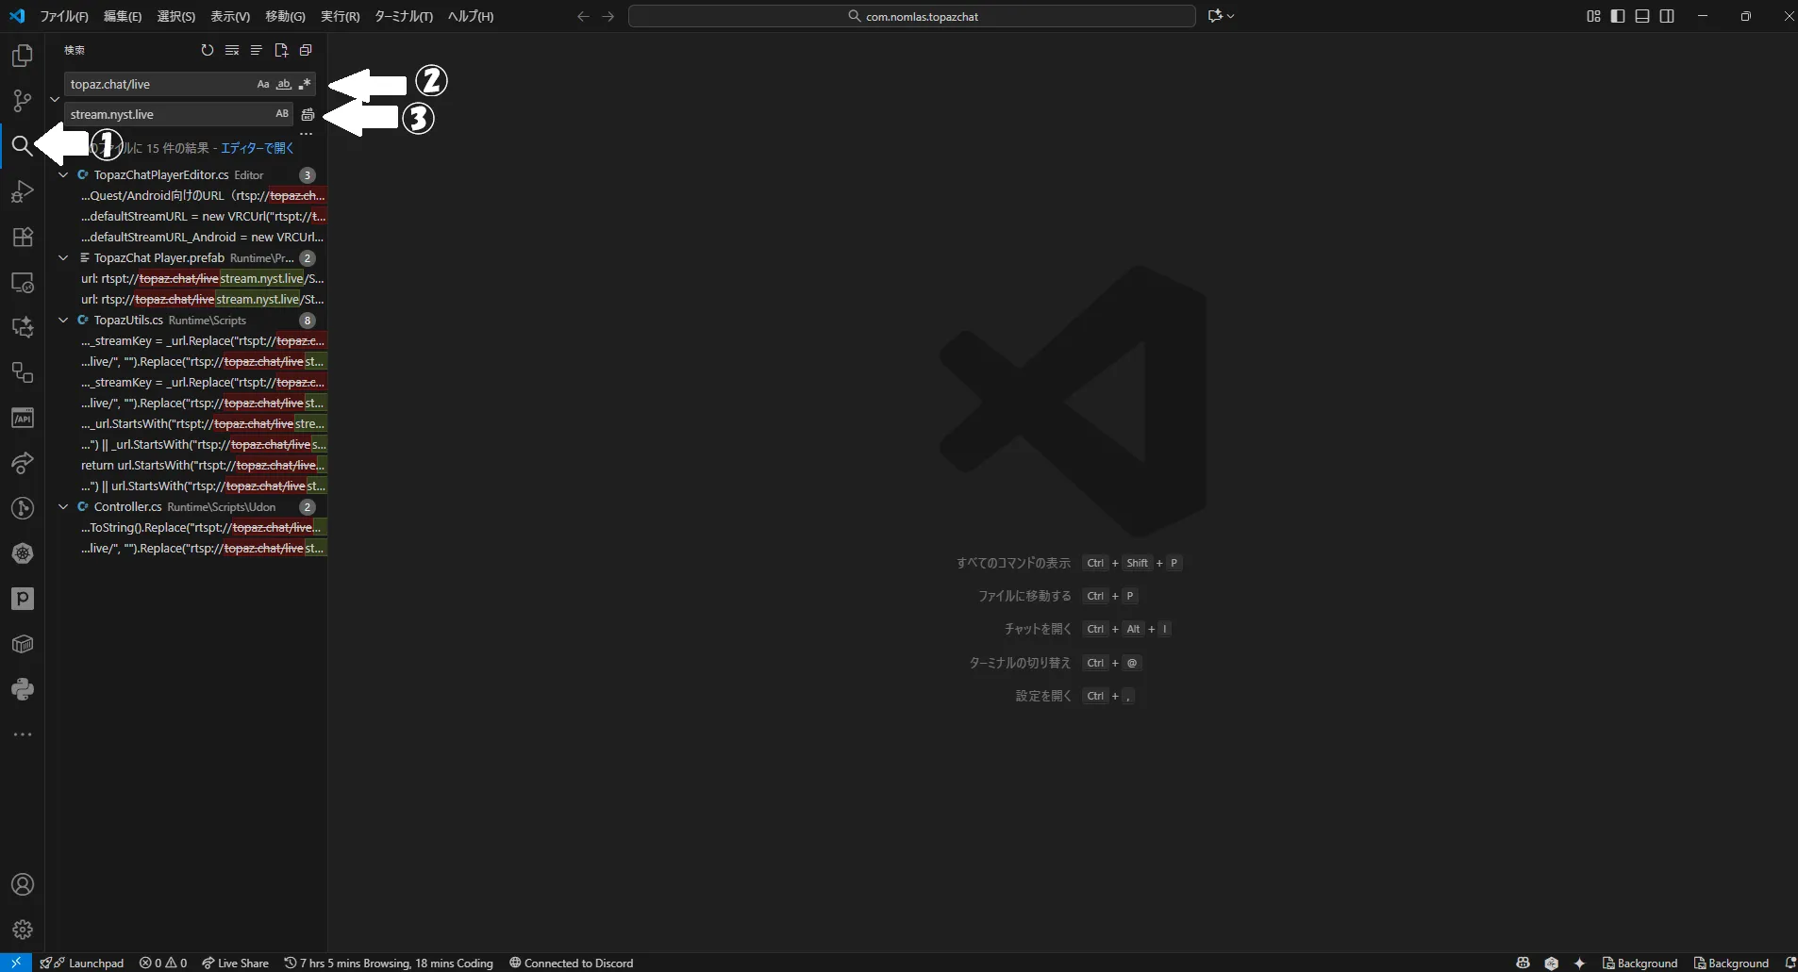Screen dimensions: 1798x972
Task: Open a new search editor
Action: 281,50
